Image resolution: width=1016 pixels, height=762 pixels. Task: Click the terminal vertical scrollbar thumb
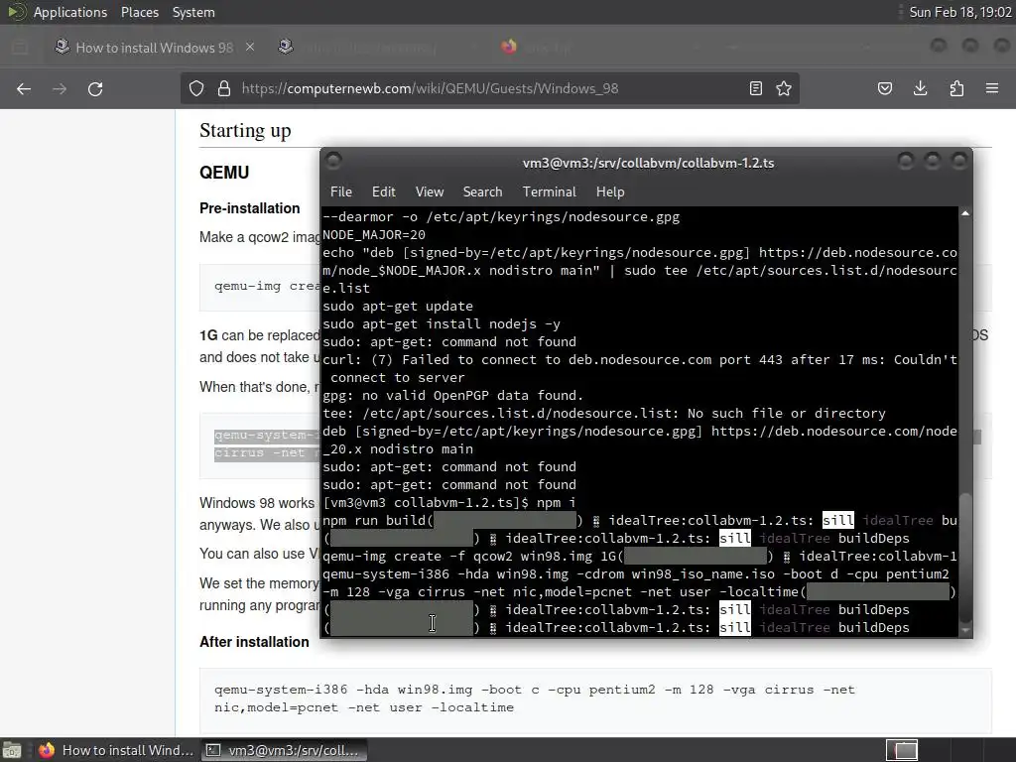965,557
